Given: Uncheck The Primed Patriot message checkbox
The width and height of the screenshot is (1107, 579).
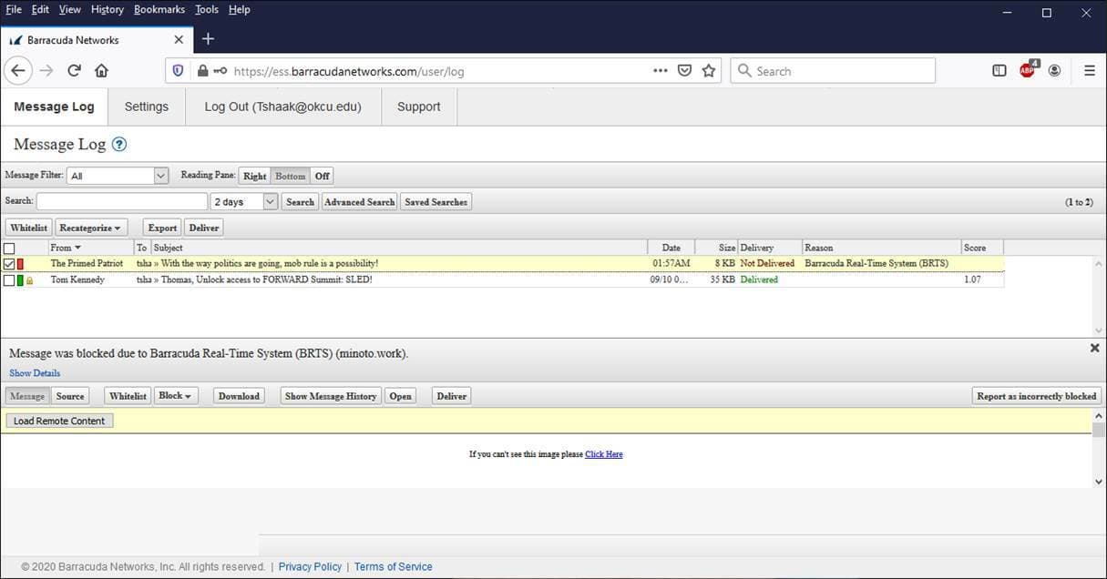Looking at the screenshot, I should [x=9, y=264].
